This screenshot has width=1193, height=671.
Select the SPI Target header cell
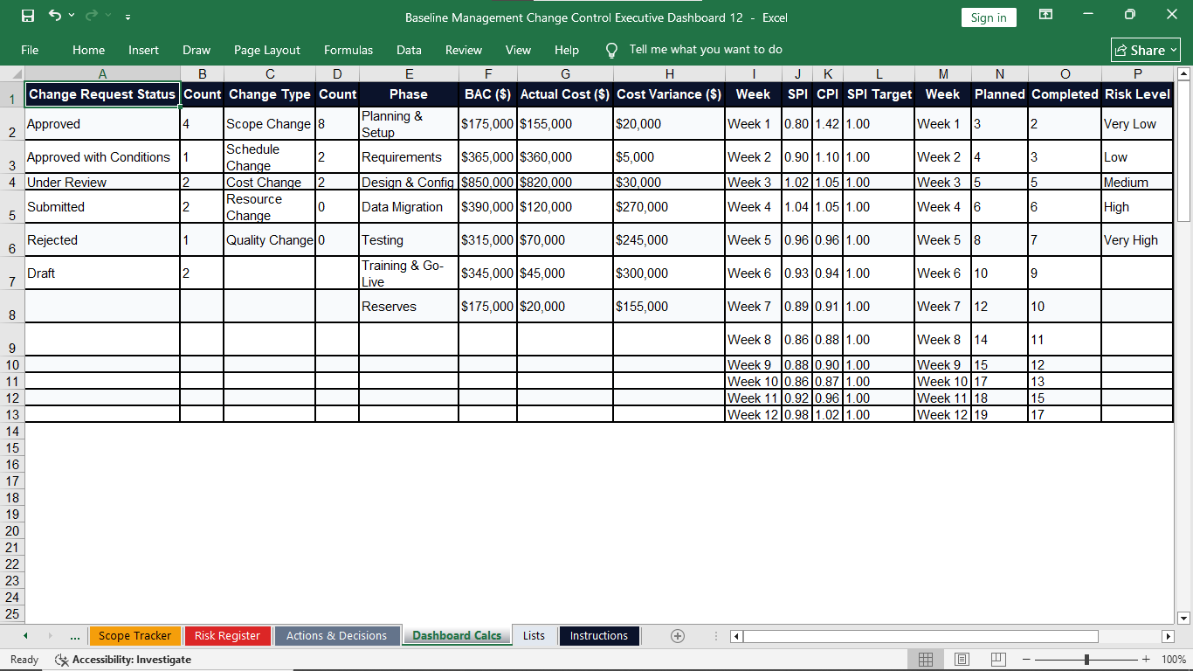click(879, 94)
